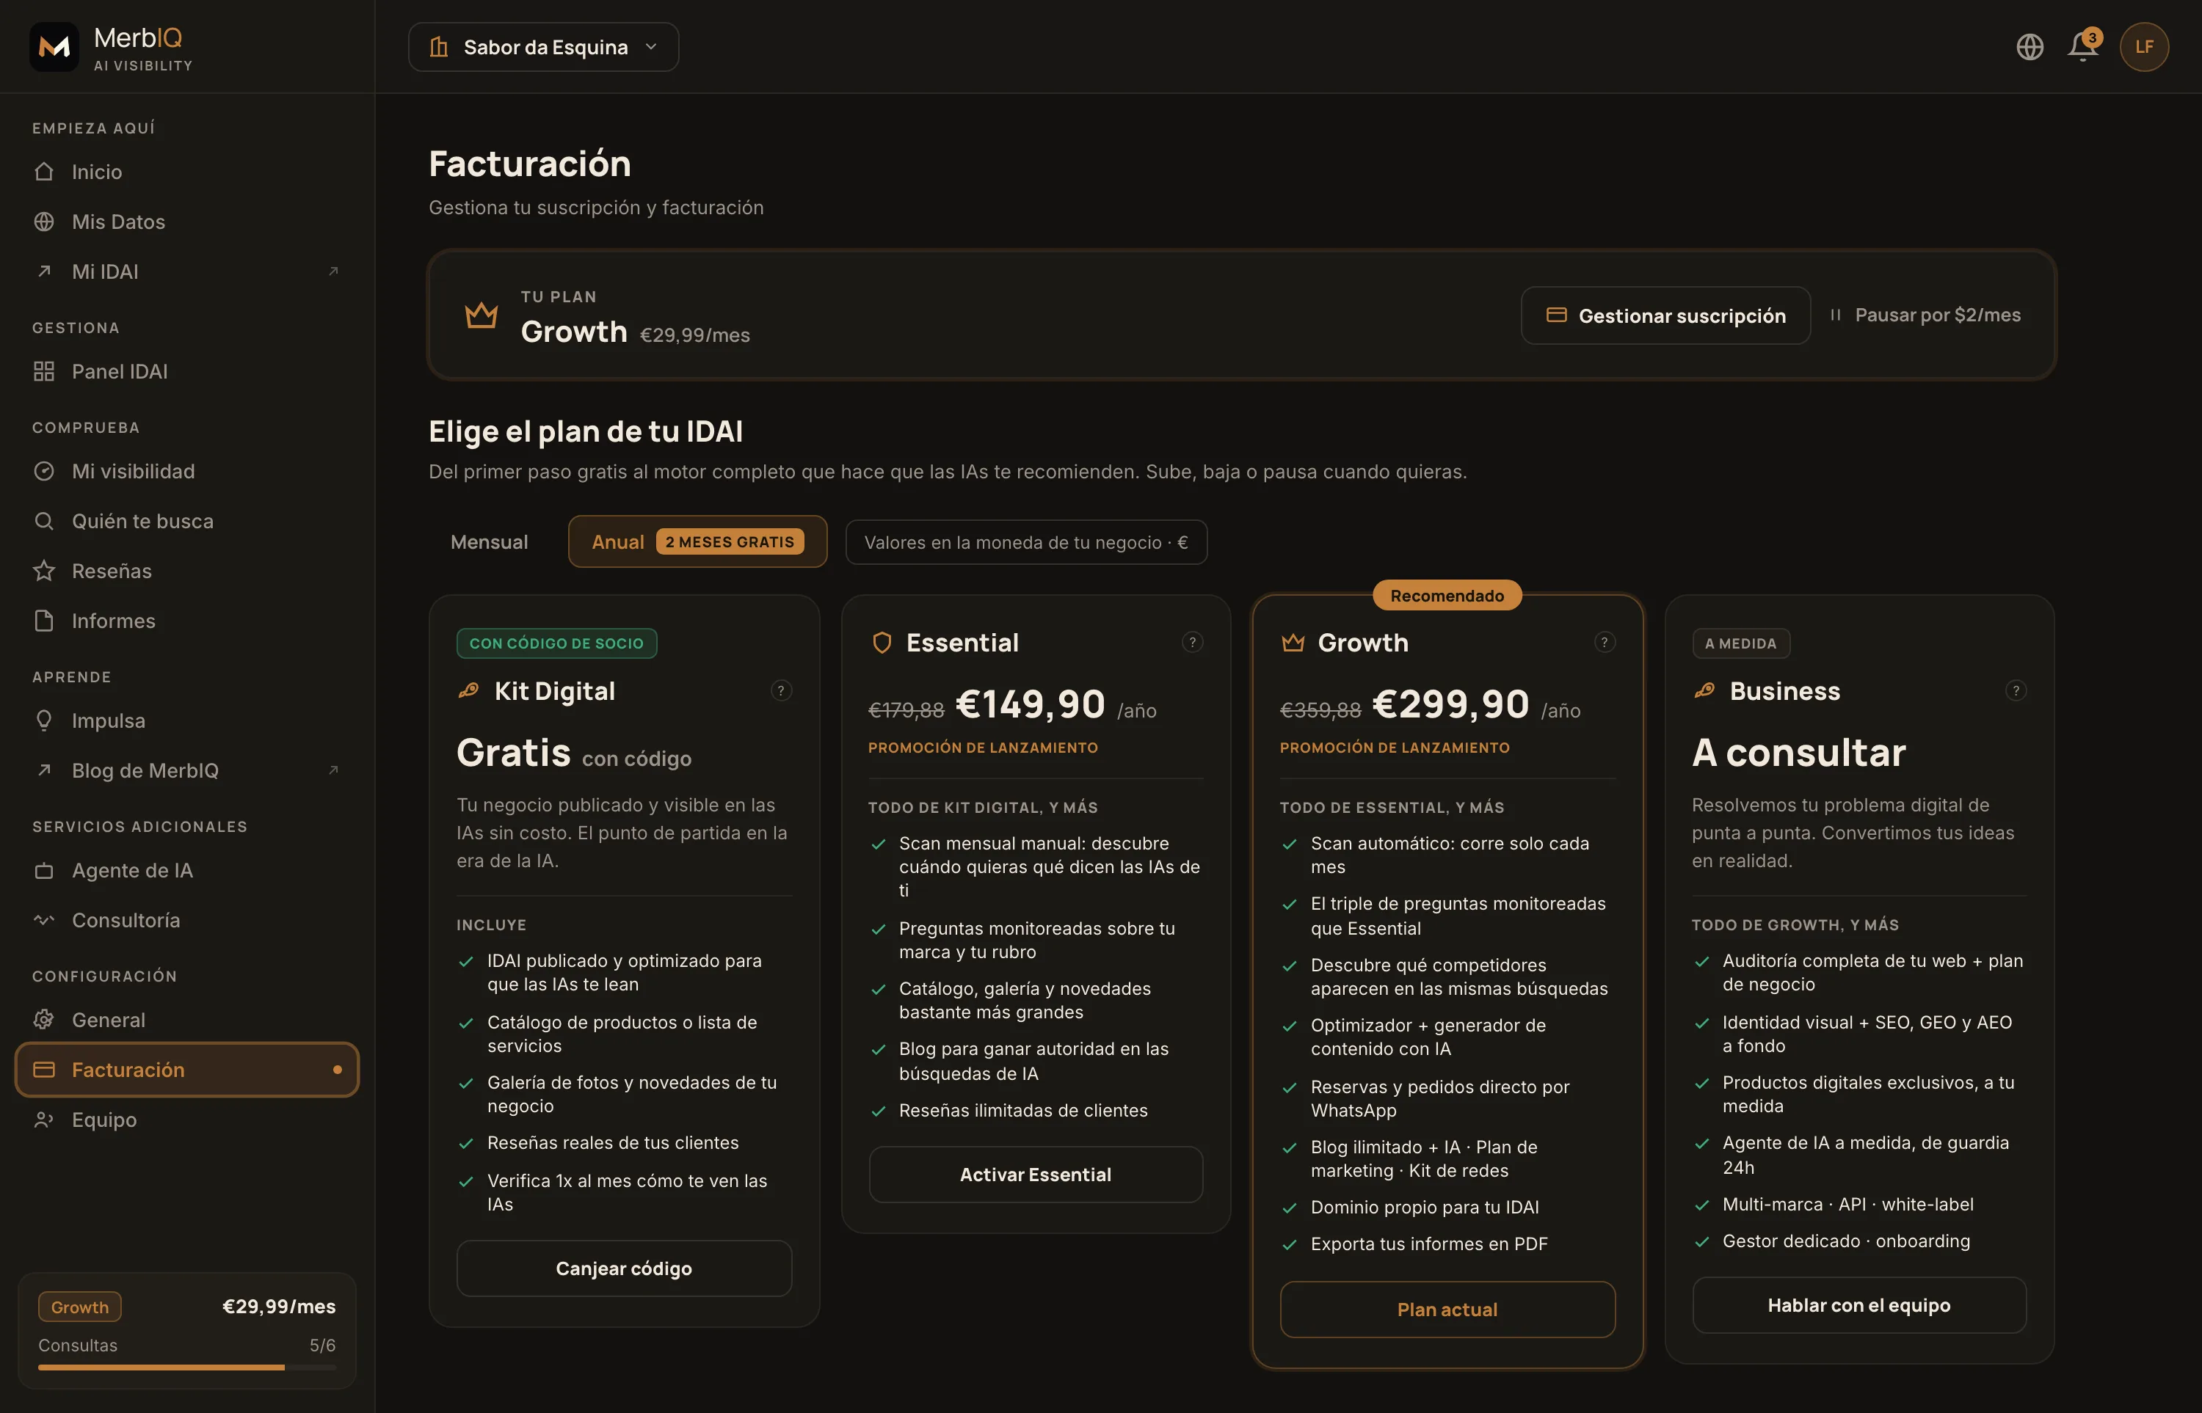Click the help icon on Business card
Viewport: 2202px width, 1413px height.
pyautogui.click(x=2016, y=691)
